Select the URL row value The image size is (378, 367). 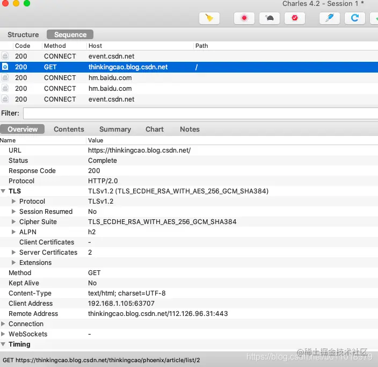point(140,150)
